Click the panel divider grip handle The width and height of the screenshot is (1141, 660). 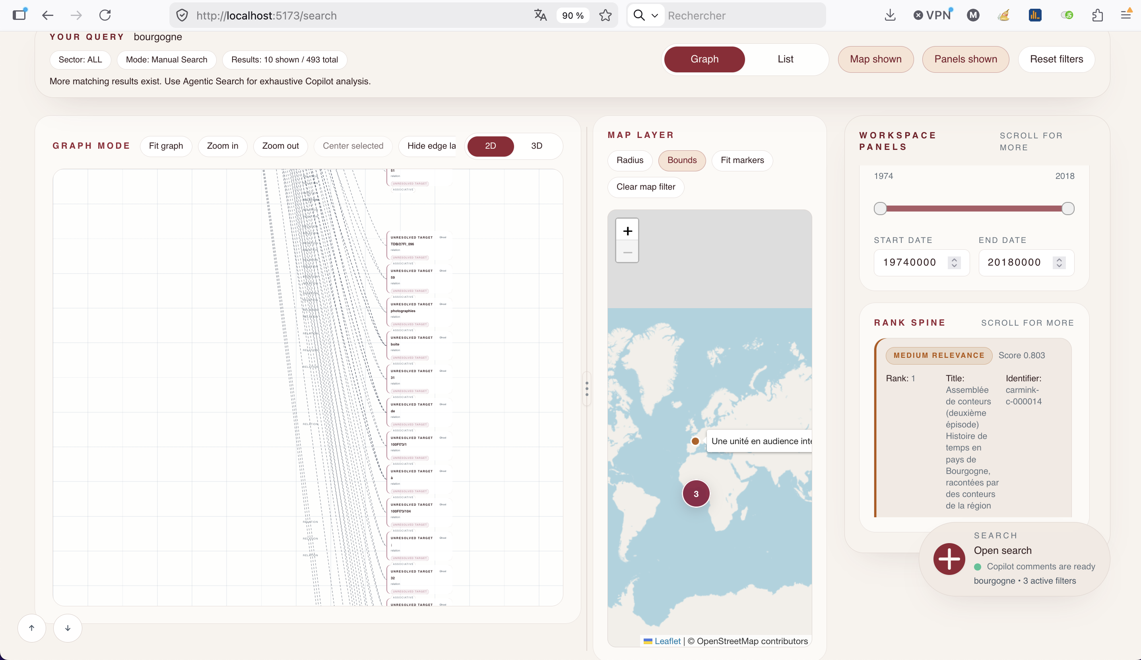(x=587, y=389)
